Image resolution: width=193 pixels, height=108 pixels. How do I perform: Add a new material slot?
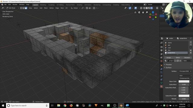tap(191, 42)
